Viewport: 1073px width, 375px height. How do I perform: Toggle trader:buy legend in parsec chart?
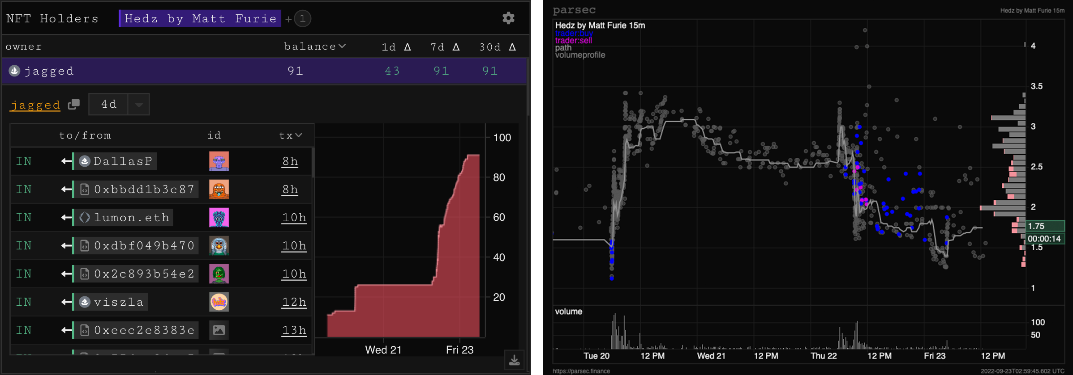pyautogui.click(x=574, y=33)
